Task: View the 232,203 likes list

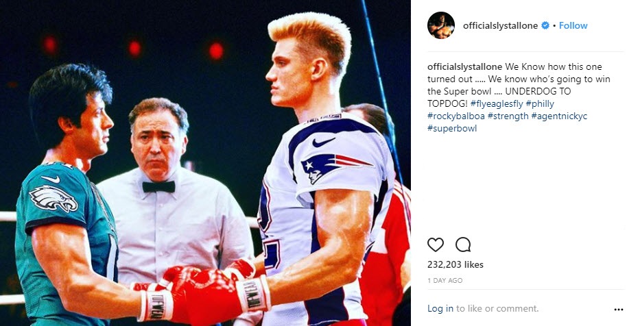Action: point(456,264)
